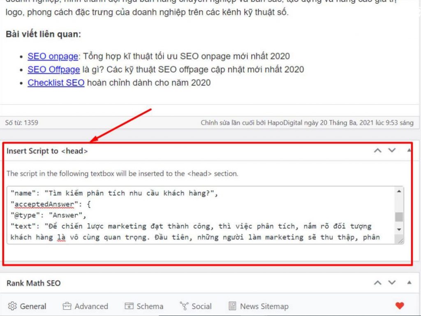Image resolution: width=421 pixels, height=316 pixels.
Task: Click the Social share icon
Action: click(184, 306)
